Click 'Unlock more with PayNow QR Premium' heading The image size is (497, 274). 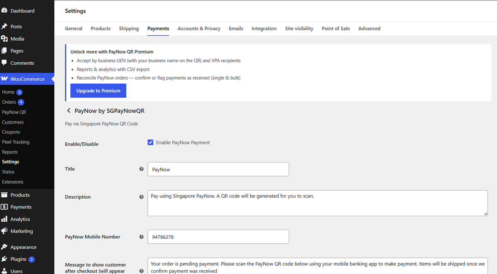[112, 52]
